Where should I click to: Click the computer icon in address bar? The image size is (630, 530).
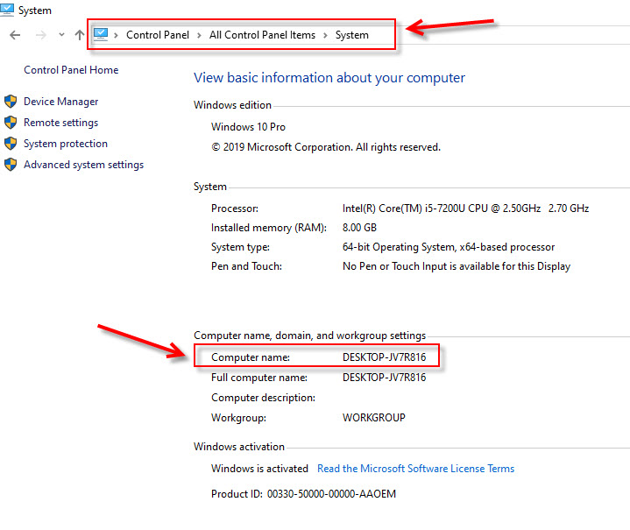[x=101, y=34]
